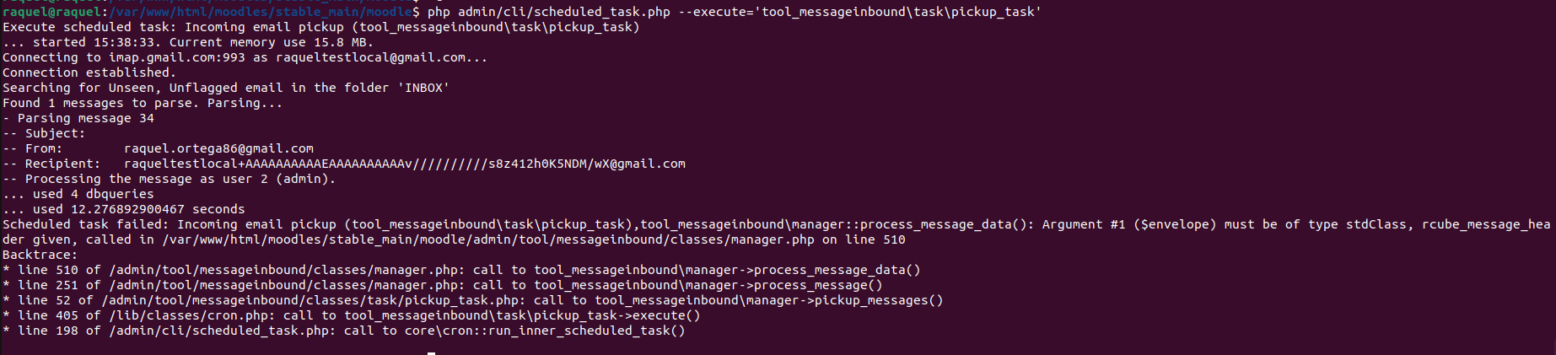
Task: Click the 'Backtrace:' heading
Action: 40,255
